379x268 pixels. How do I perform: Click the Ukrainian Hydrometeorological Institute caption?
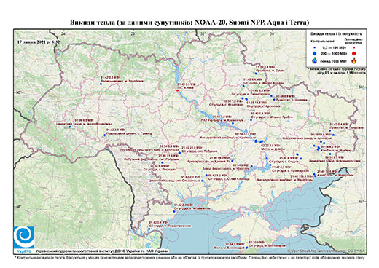click(x=102, y=251)
